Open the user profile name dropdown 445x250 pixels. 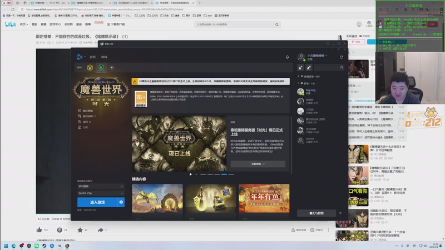pyautogui.click(x=317, y=56)
